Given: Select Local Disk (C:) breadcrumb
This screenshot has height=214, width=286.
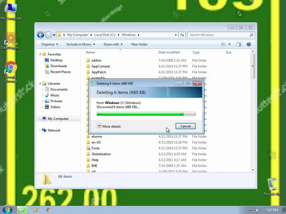Looking at the screenshot, I should tap(105, 35).
